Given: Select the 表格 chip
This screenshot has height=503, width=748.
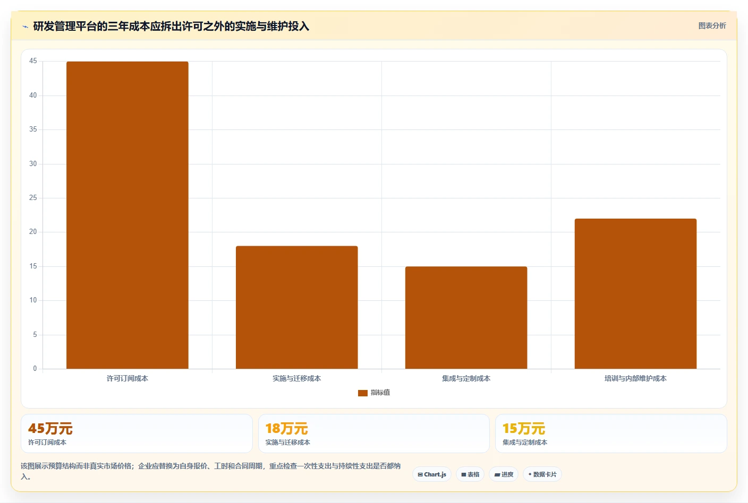Looking at the screenshot, I should coord(470,474).
